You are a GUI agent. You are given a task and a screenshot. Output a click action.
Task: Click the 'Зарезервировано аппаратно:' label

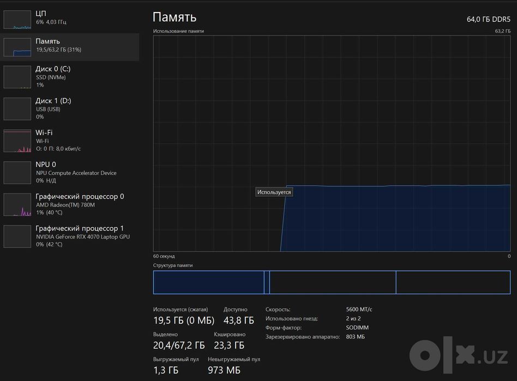[303, 337]
